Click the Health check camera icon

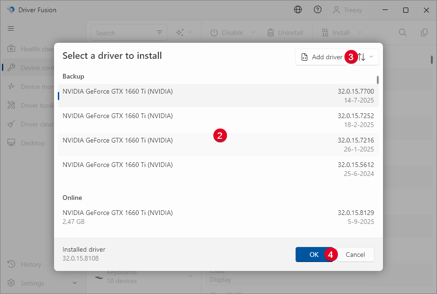11,48
